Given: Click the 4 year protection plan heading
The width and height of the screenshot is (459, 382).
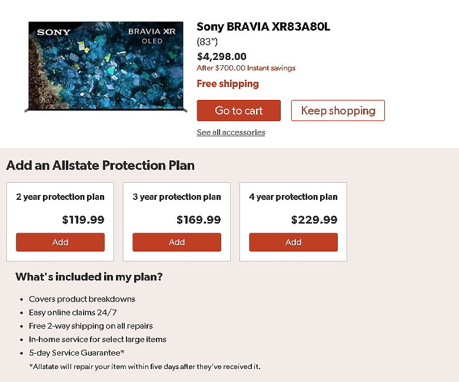Looking at the screenshot, I should click(x=293, y=197).
